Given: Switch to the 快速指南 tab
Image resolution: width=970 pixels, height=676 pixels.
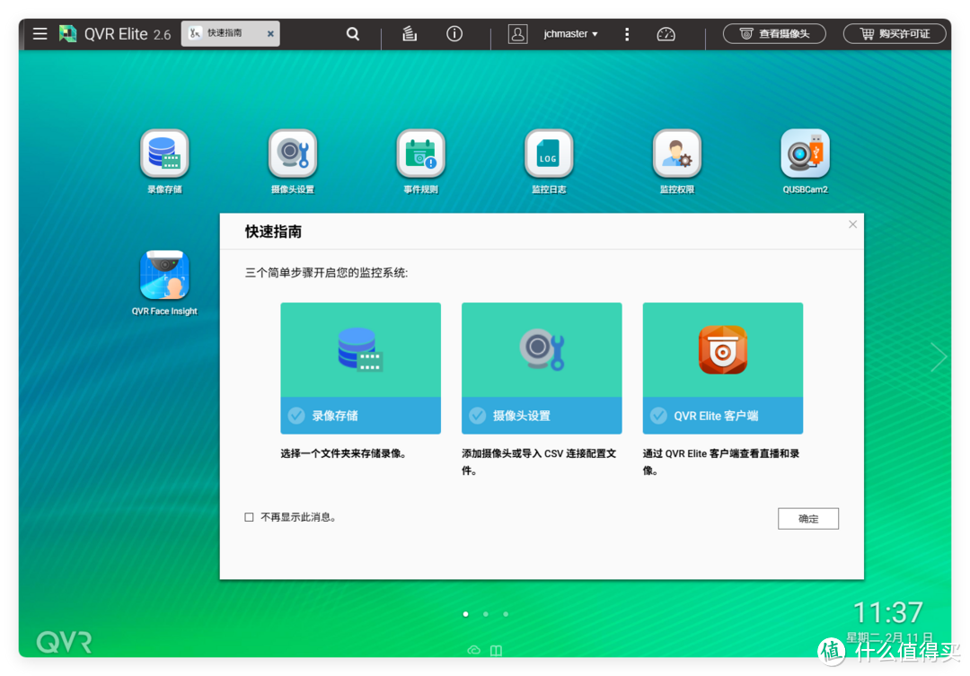Looking at the screenshot, I should click(225, 33).
